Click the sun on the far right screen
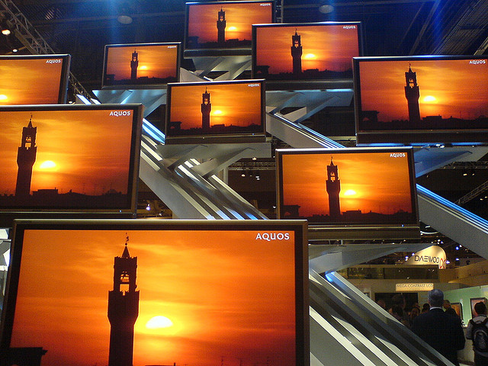Screen dimensions: 488x366 (x=429, y=99)
